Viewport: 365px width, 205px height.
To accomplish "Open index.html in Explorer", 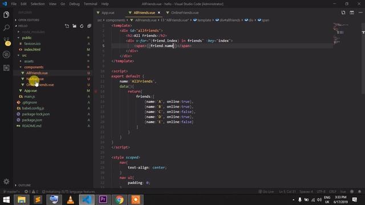I will coord(32,50).
